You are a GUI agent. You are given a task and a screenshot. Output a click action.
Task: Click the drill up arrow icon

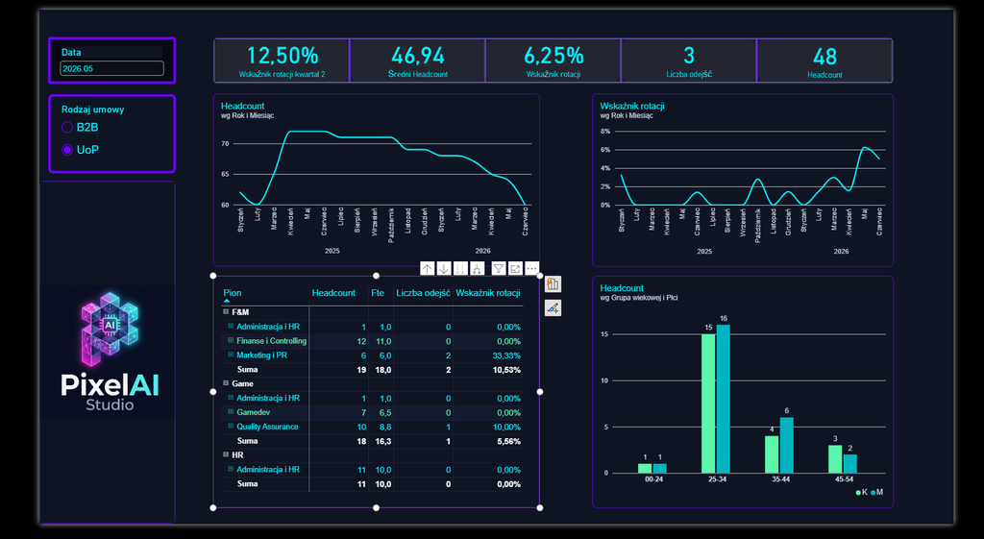[x=428, y=269]
